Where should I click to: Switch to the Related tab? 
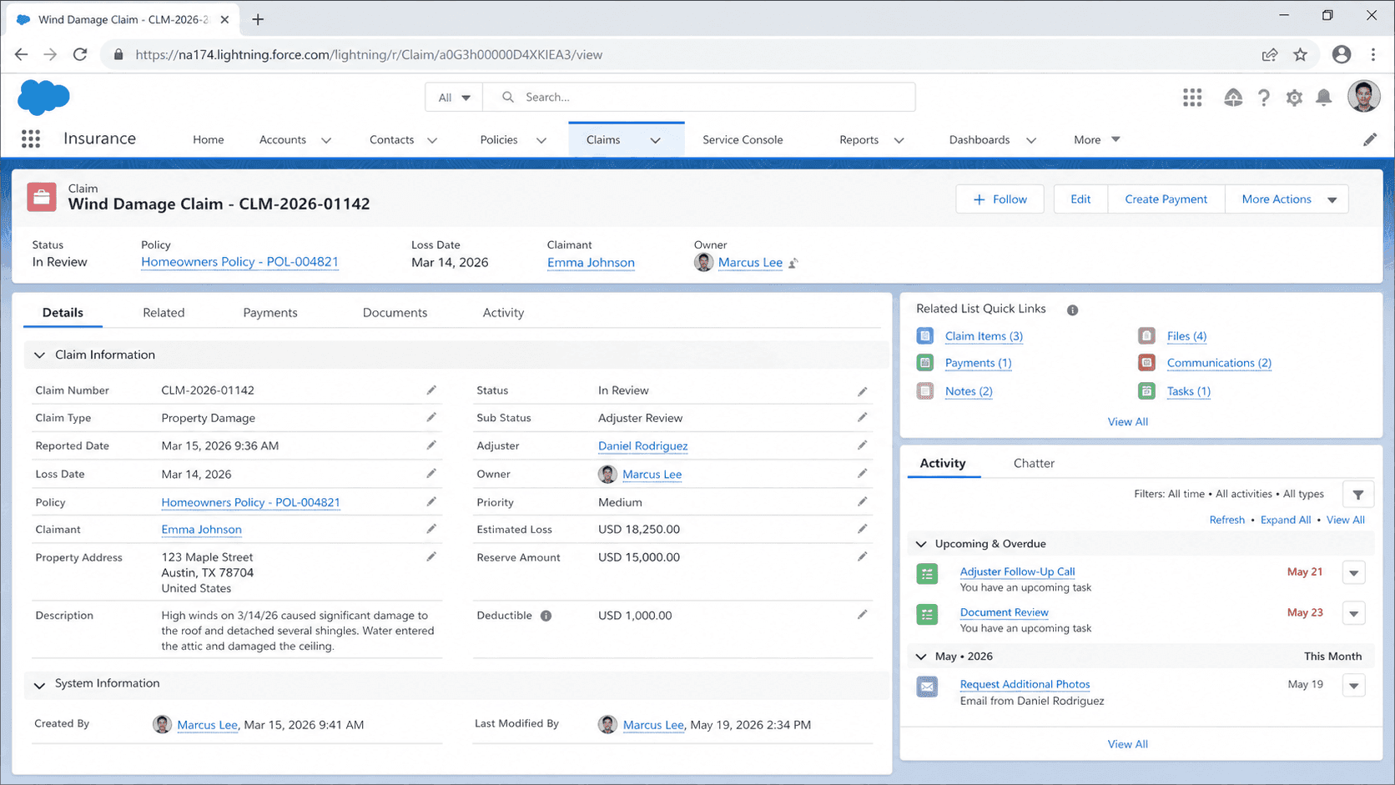click(164, 313)
